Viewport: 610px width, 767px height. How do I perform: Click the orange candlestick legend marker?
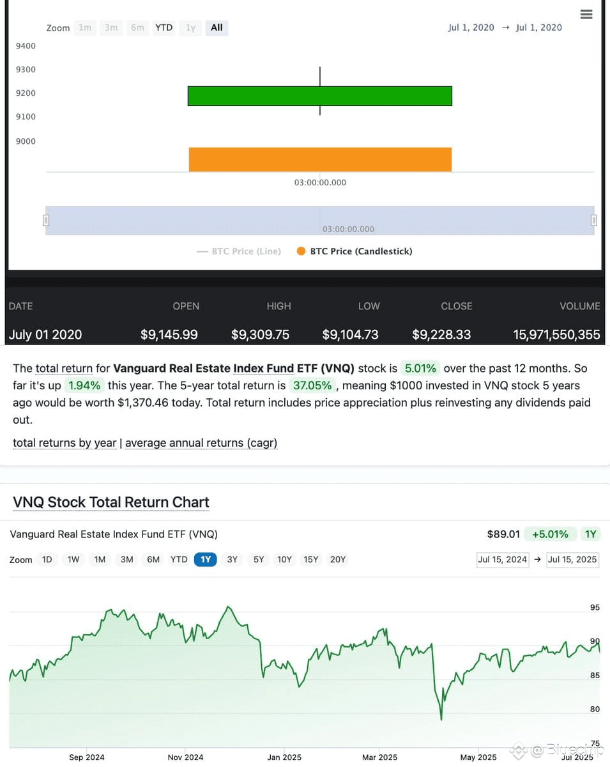301,251
